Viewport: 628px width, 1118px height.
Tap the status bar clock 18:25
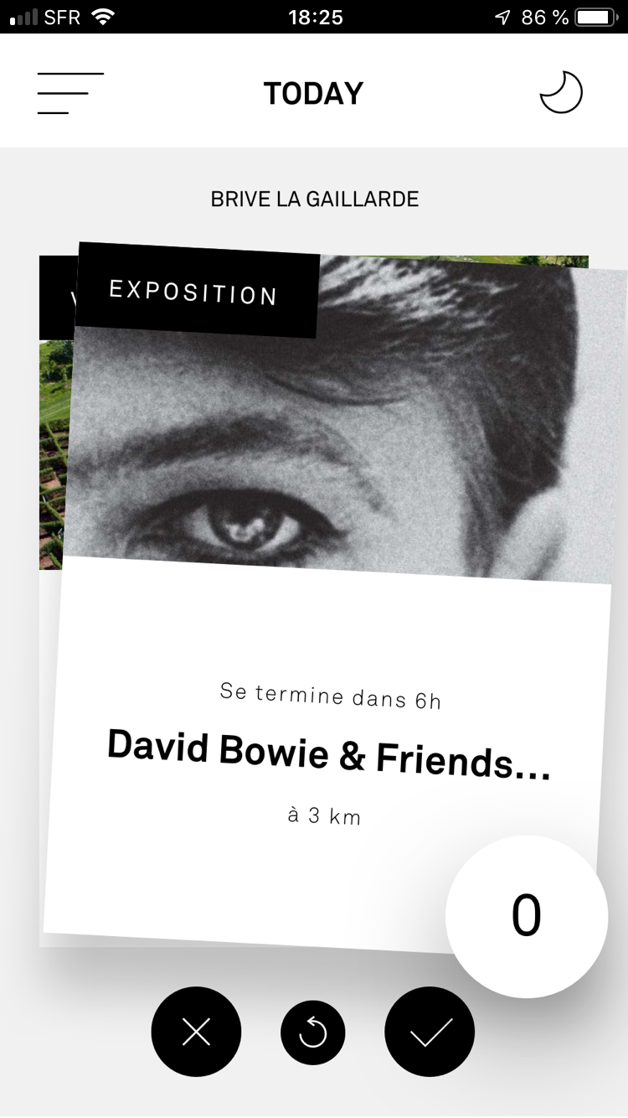[x=316, y=17]
